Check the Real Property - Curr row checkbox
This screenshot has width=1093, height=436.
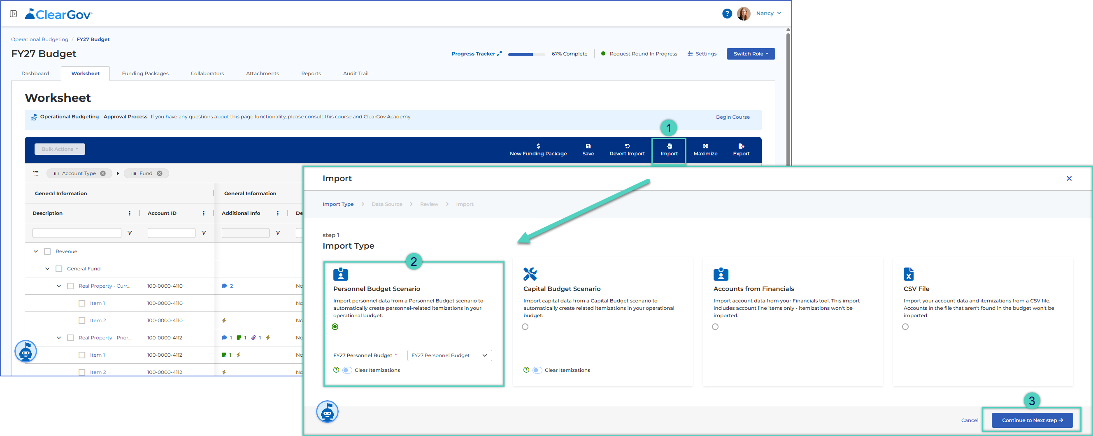point(70,286)
